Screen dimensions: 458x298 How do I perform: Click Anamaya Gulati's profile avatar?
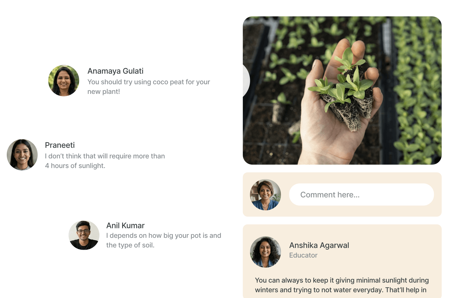64,81
